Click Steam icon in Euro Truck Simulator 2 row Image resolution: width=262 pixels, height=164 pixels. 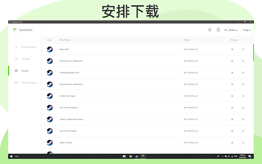click(x=50, y=107)
